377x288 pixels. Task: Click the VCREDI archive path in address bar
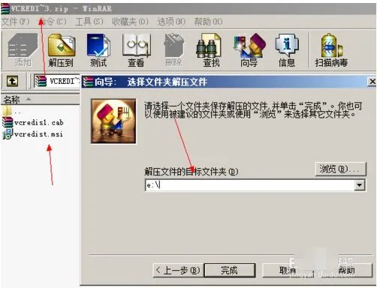pyautogui.click(x=64, y=81)
